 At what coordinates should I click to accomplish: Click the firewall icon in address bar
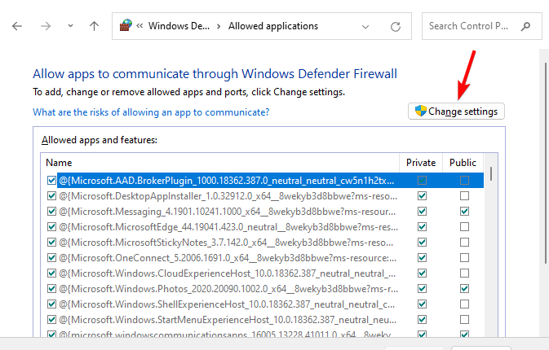[x=126, y=26]
